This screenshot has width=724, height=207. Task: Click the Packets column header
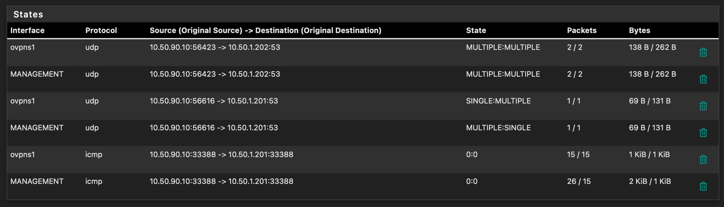tap(582, 31)
